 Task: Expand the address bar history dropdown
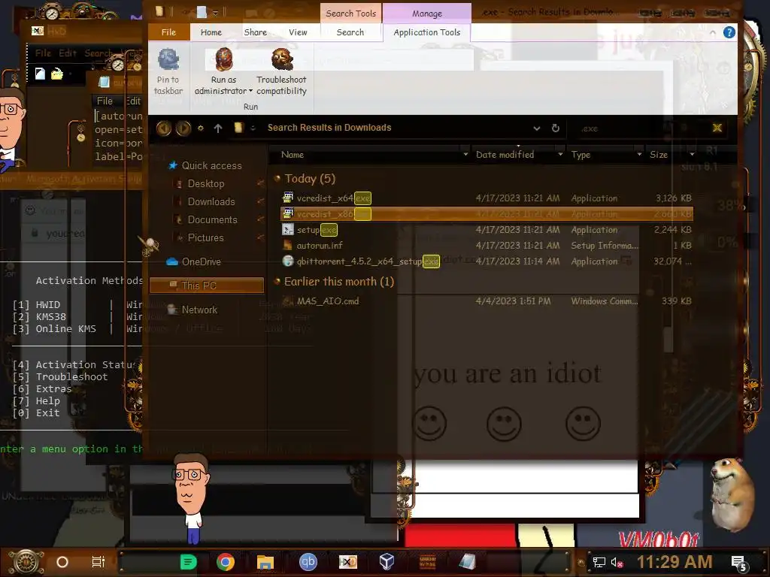click(x=537, y=128)
